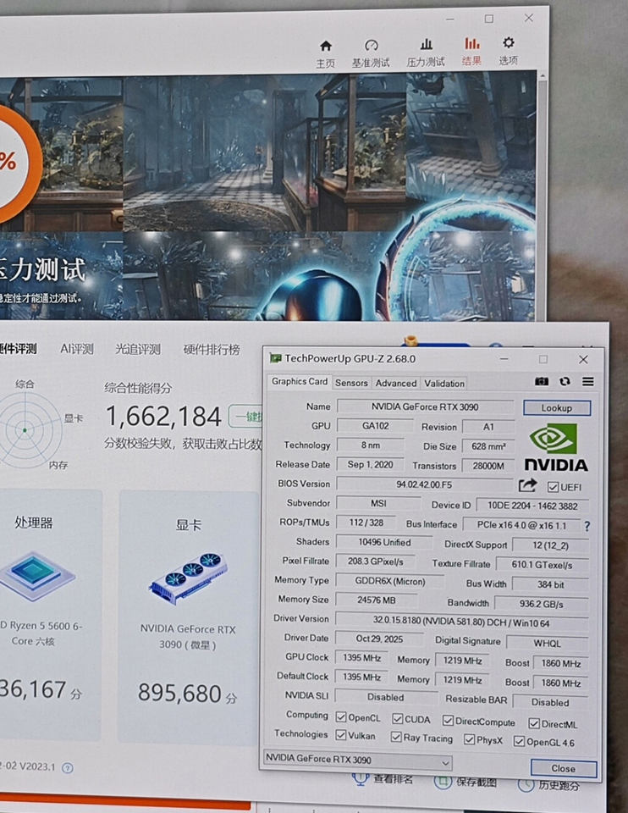This screenshot has height=813, width=628.
Task: Open the 选项 gear settings
Action: click(x=509, y=51)
